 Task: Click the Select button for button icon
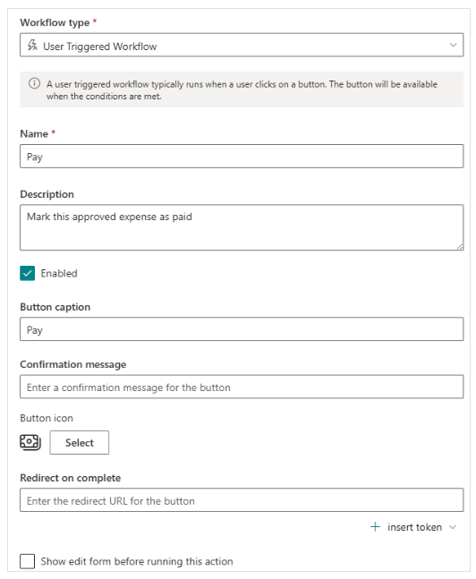click(x=80, y=442)
